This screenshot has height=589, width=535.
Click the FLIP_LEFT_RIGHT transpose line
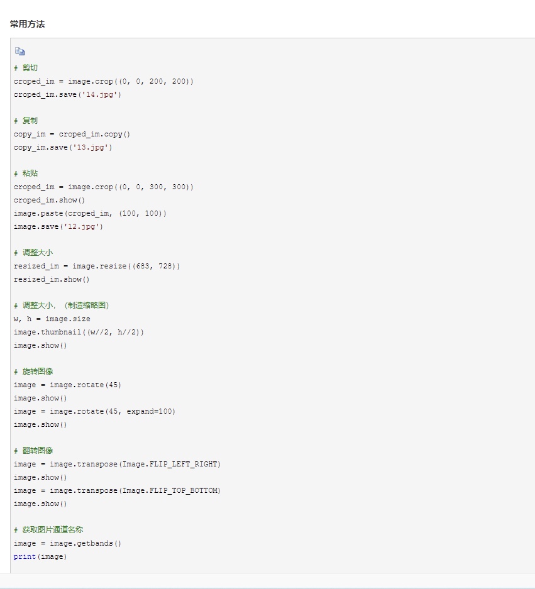point(117,464)
